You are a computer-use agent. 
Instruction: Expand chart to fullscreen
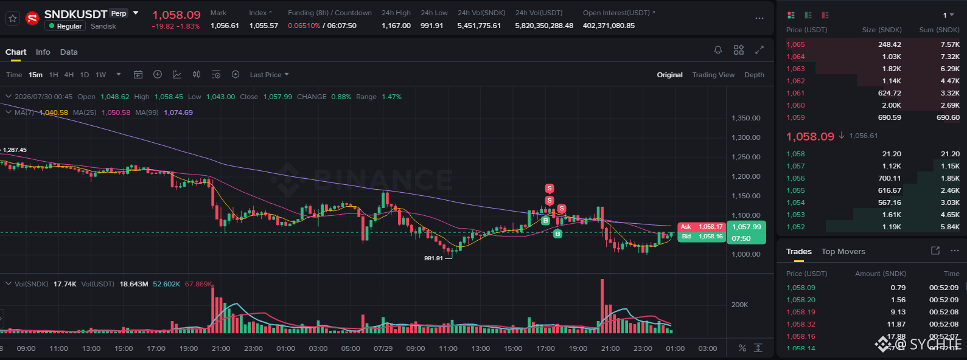759,50
